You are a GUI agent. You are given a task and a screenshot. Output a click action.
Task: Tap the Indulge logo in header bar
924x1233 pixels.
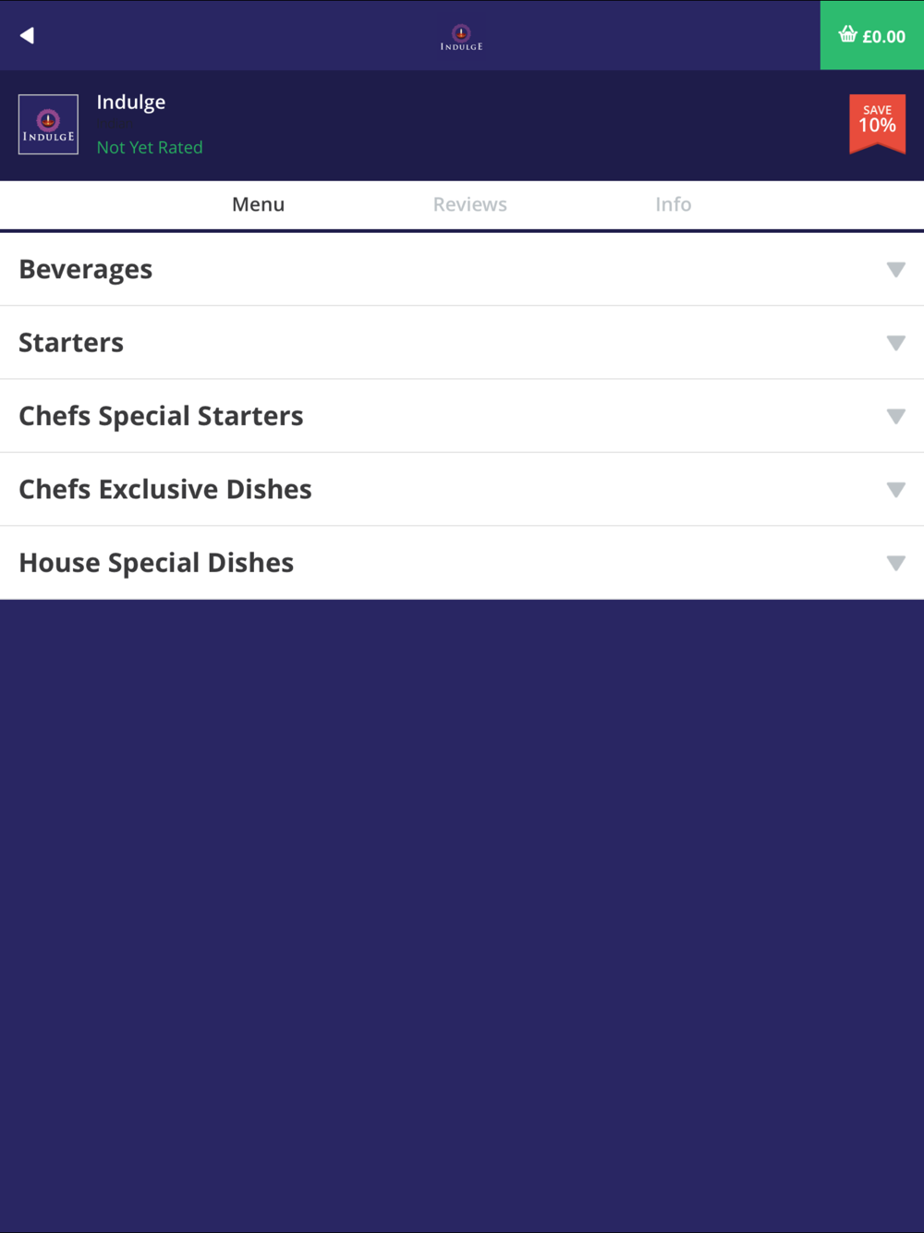(x=461, y=37)
